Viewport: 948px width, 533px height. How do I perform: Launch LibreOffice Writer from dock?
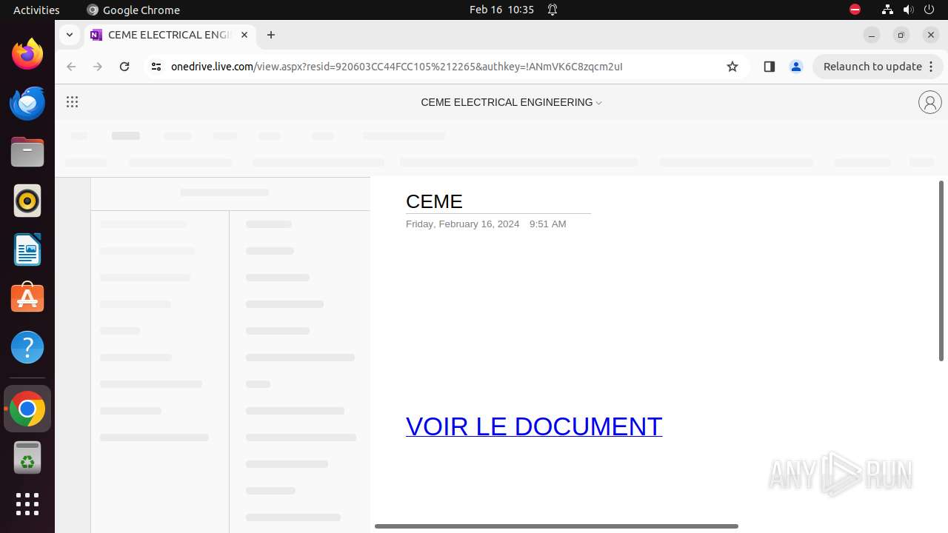pyautogui.click(x=27, y=249)
